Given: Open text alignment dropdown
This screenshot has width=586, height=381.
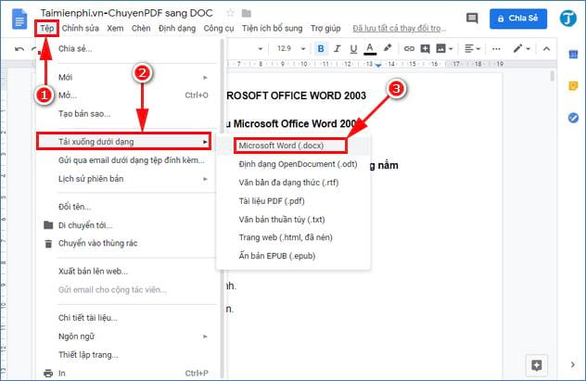Looking at the screenshot, I should click(472, 48).
